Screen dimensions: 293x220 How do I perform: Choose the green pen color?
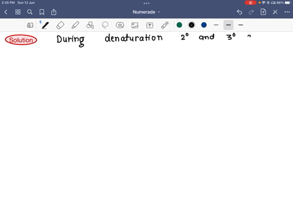coord(179,25)
